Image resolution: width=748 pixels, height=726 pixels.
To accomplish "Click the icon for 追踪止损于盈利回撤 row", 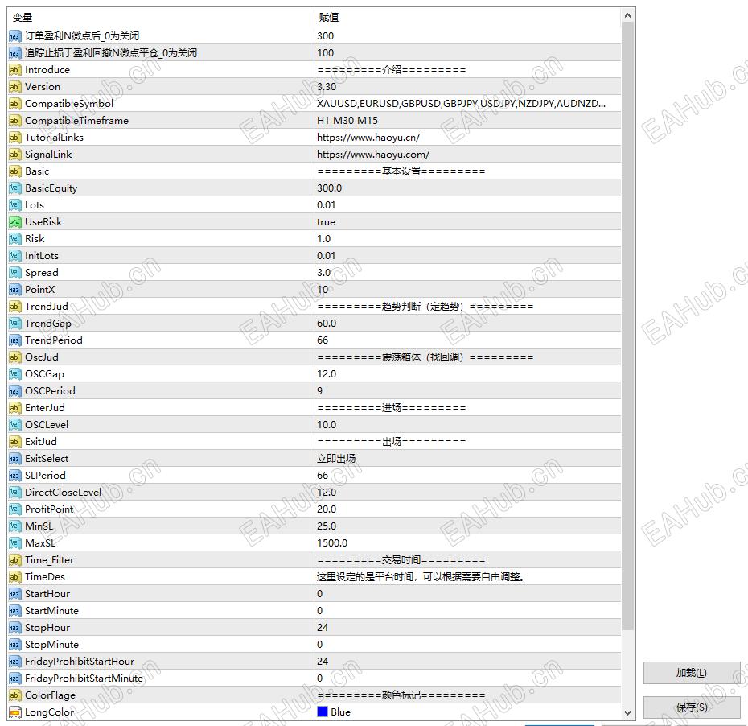I will (14, 52).
